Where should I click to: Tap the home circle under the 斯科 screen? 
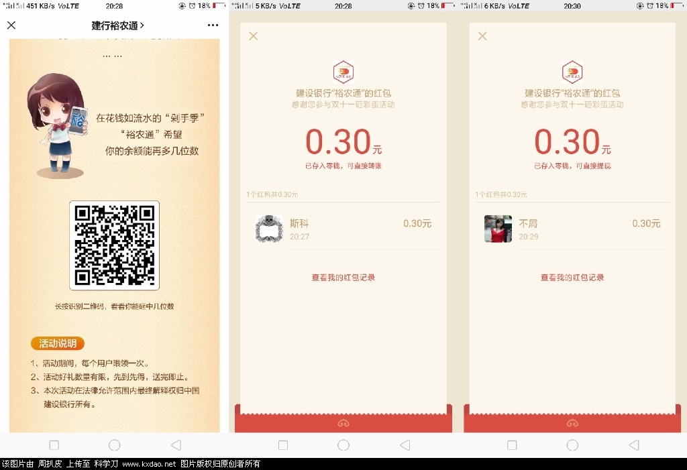pos(343,445)
